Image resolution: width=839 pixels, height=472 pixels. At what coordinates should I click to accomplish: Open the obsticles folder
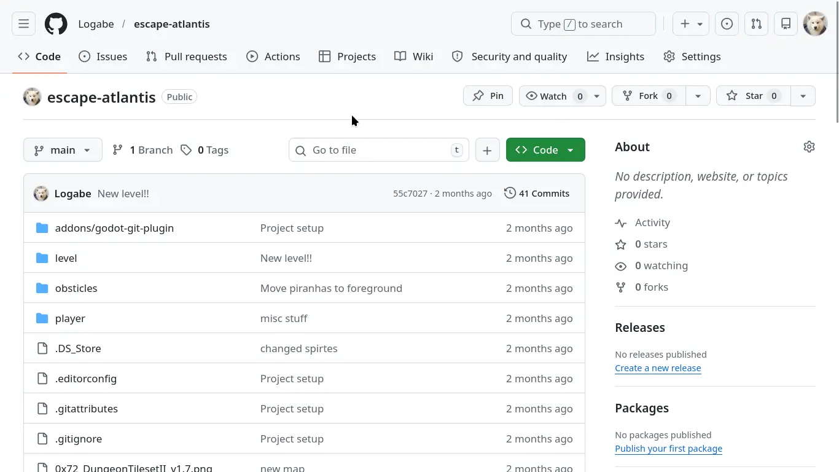(76, 288)
